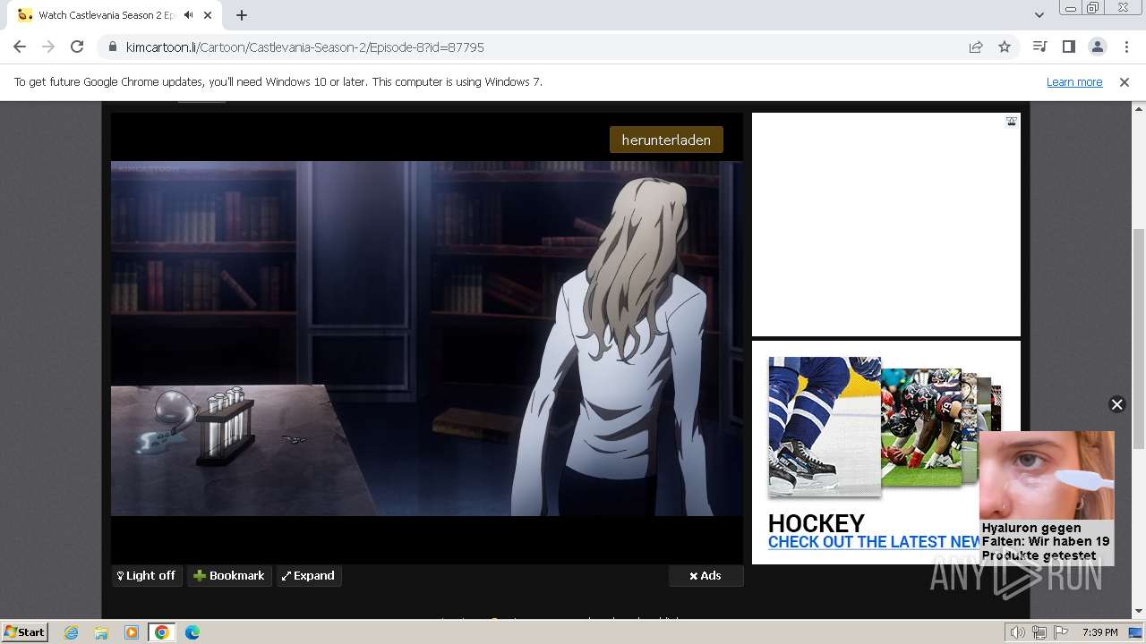The image size is (1146, 644).
Task: Open the Learn more link
Action: (x=1074, y=82)
